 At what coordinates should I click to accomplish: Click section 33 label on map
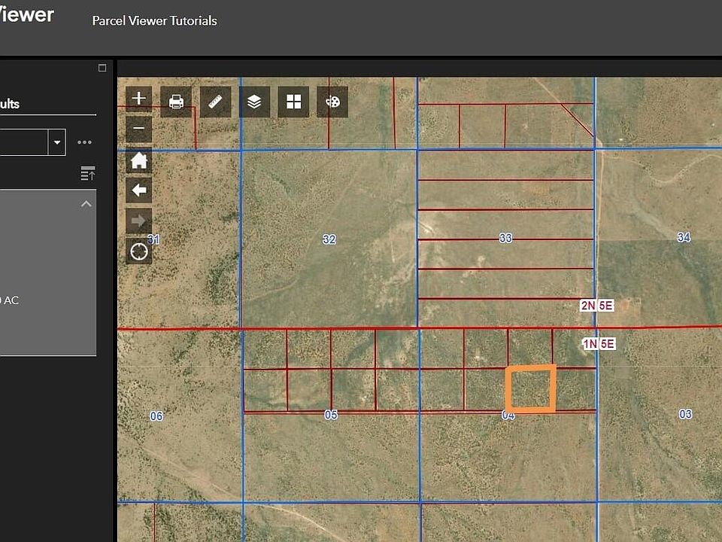505,238
